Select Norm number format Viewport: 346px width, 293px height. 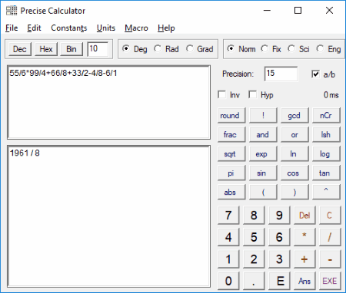point(241,49)
